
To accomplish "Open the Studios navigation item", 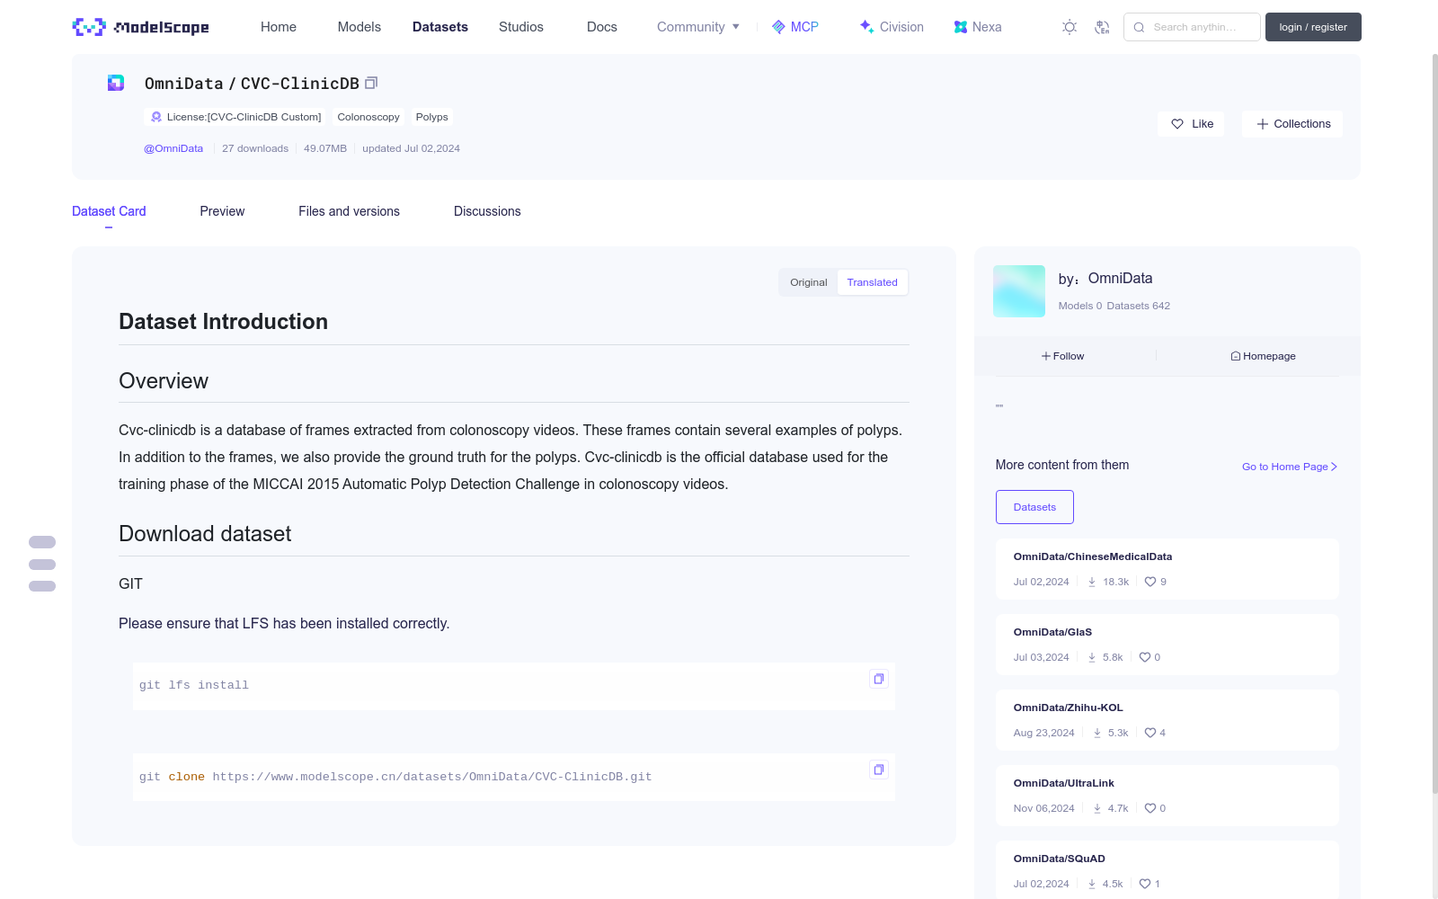I will coord(521,27).
